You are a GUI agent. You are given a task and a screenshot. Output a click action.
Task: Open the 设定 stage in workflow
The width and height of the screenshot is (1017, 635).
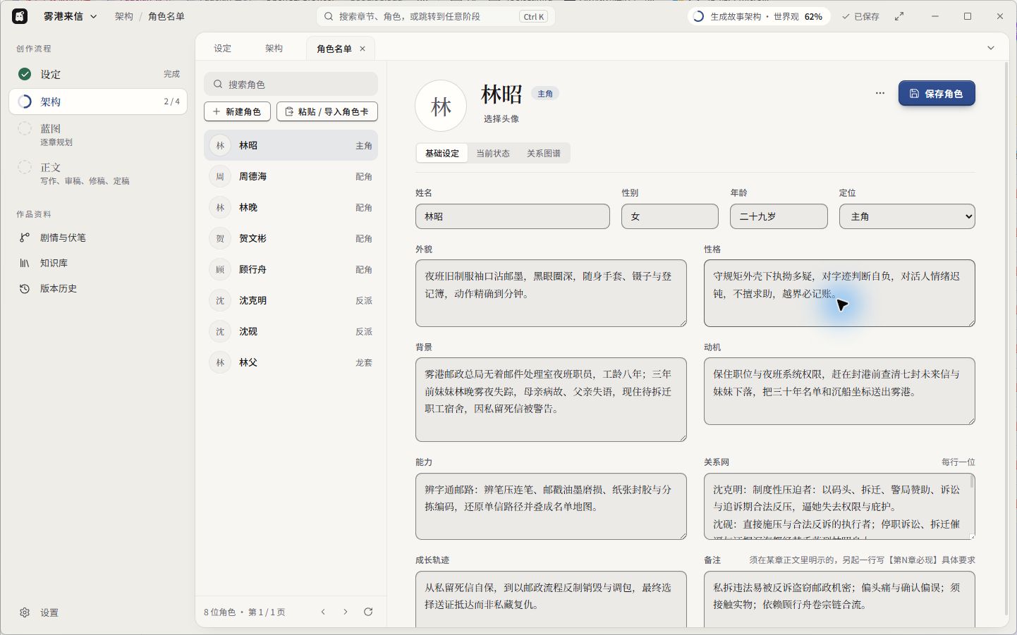click(x=98, y=74)
